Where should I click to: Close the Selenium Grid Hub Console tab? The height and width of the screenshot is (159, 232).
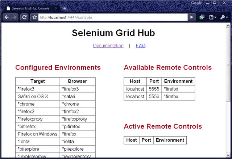(56, 8)
